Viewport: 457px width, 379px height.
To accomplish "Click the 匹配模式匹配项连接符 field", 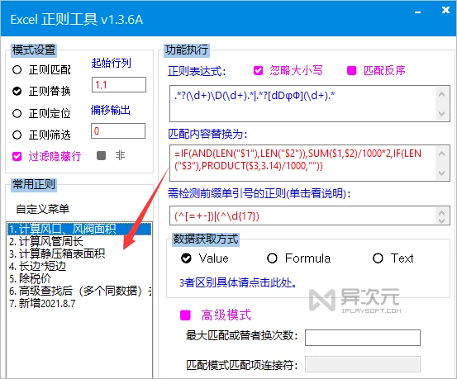I will point(363,364).
